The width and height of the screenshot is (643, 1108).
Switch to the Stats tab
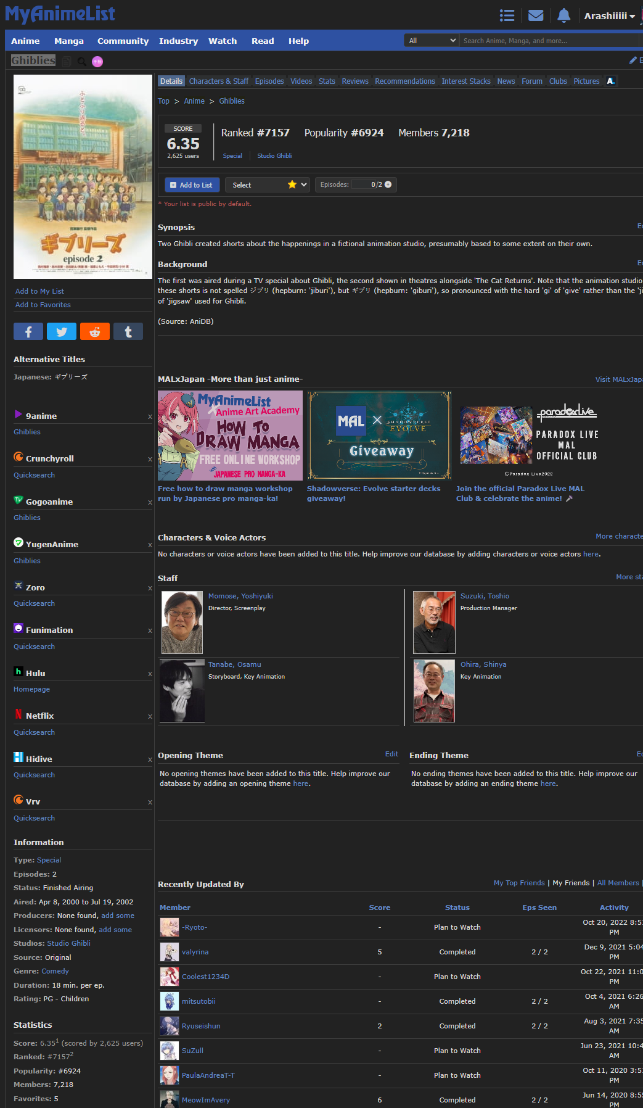tap(327, 81)
